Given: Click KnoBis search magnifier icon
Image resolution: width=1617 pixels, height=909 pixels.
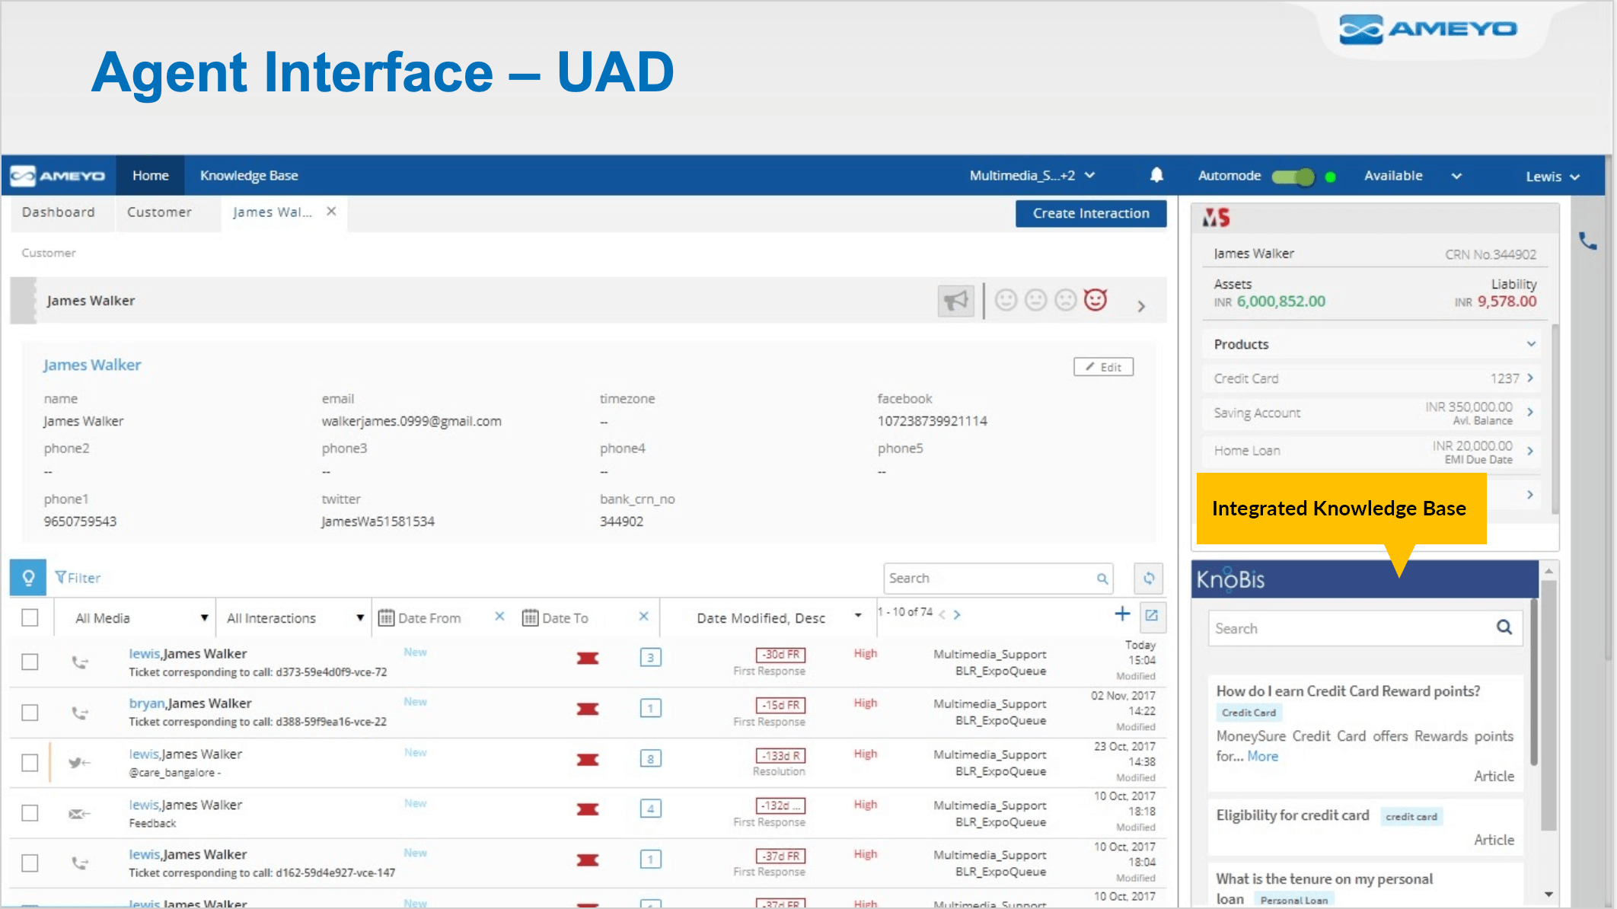Looking at the screenshot, I should pos(1504,627).
